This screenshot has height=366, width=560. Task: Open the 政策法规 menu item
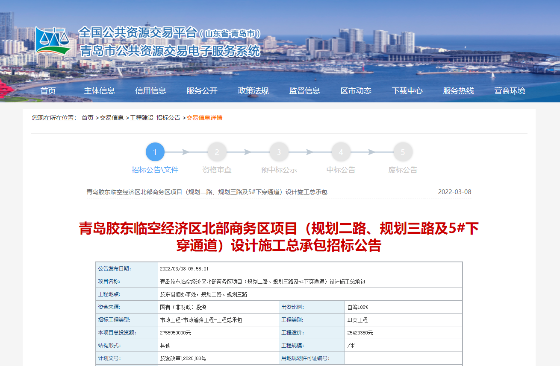(x=253, y=91)
